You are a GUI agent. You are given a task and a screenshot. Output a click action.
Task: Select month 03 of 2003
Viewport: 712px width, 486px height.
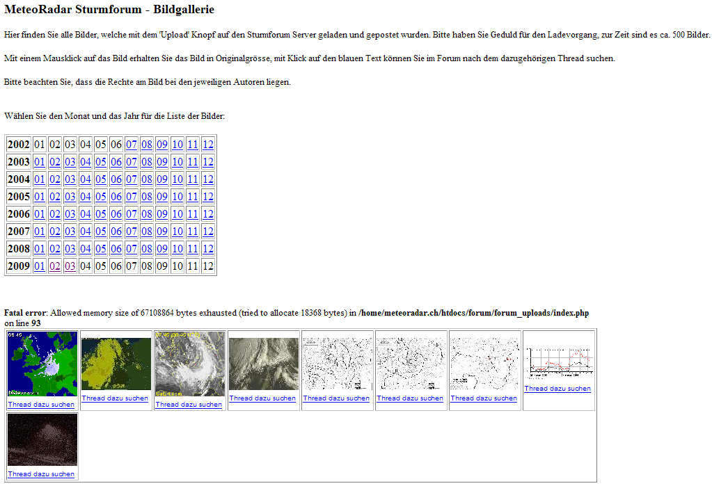click(x=70, y=162)
